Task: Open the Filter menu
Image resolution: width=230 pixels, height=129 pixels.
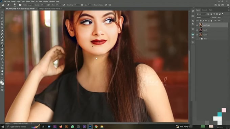Action: (x=33, y=1)
